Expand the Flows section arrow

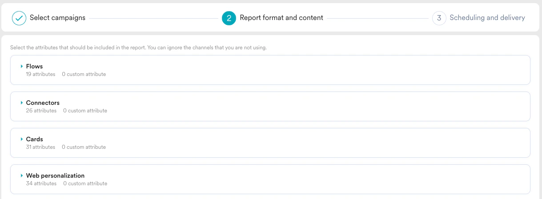tap(21, 66)
